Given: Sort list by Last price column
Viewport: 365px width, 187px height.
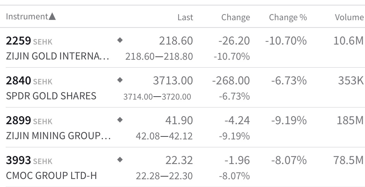Looking at the screenshot, I should tap(185, 17).
